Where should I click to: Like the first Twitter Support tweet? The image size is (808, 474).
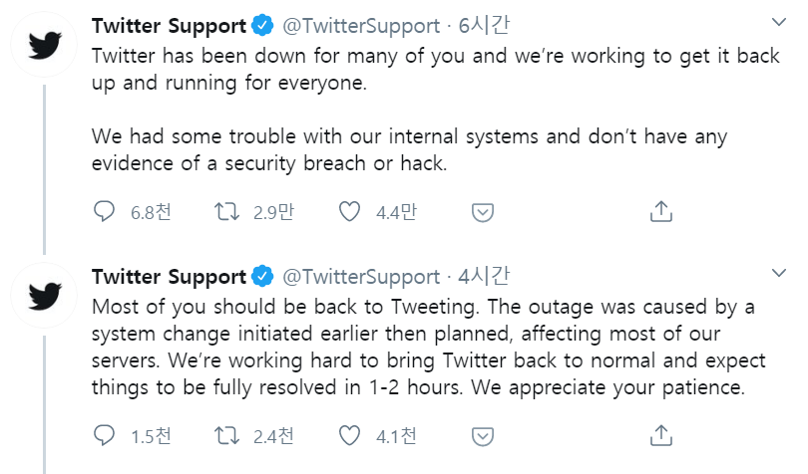click(x=349, y=211)
